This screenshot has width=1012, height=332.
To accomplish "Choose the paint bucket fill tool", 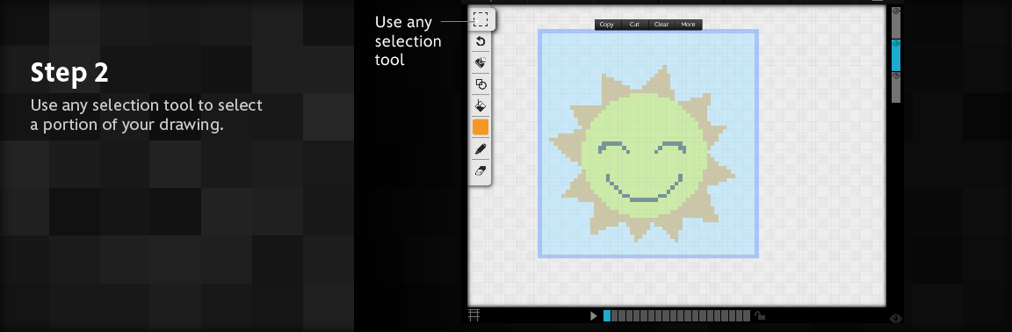I will click(x=481, y=105).
